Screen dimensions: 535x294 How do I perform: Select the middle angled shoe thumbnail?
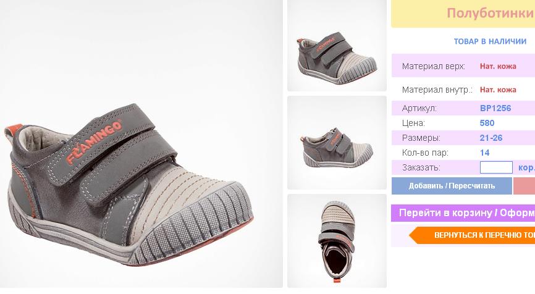(337, 143)
